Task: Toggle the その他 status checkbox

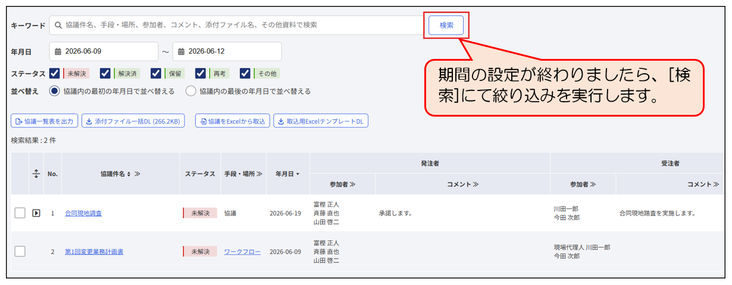Action: click(245, 73)
